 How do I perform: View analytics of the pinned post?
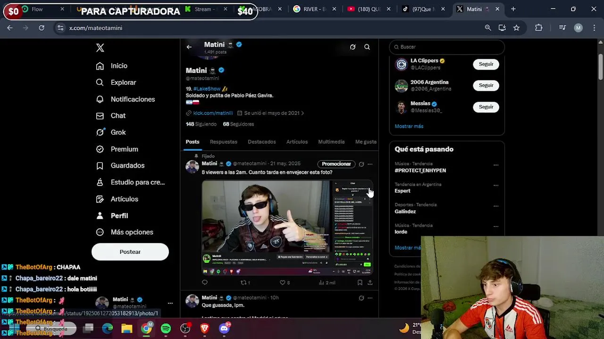coord(327,282)
